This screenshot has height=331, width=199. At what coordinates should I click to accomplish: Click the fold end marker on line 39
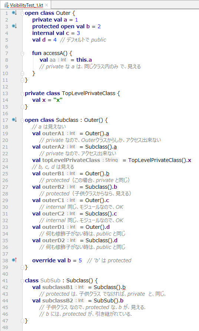click(22, 267)
